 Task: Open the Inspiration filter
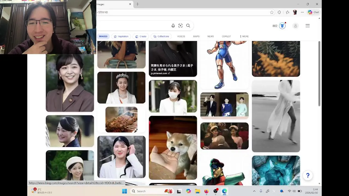pyautogui.click(x=121, y=36)
